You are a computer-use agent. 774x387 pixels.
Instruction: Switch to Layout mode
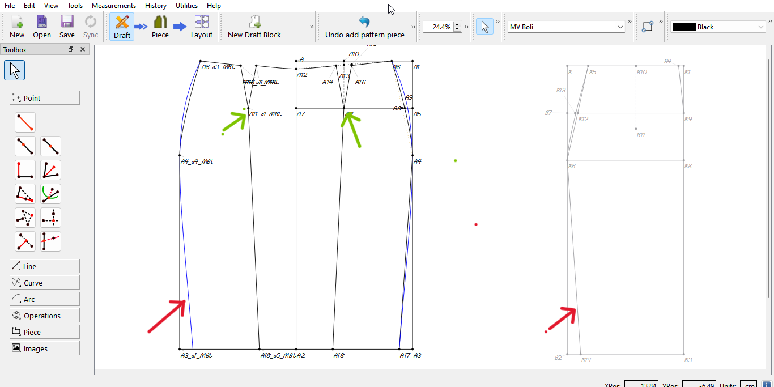(201, 27)
